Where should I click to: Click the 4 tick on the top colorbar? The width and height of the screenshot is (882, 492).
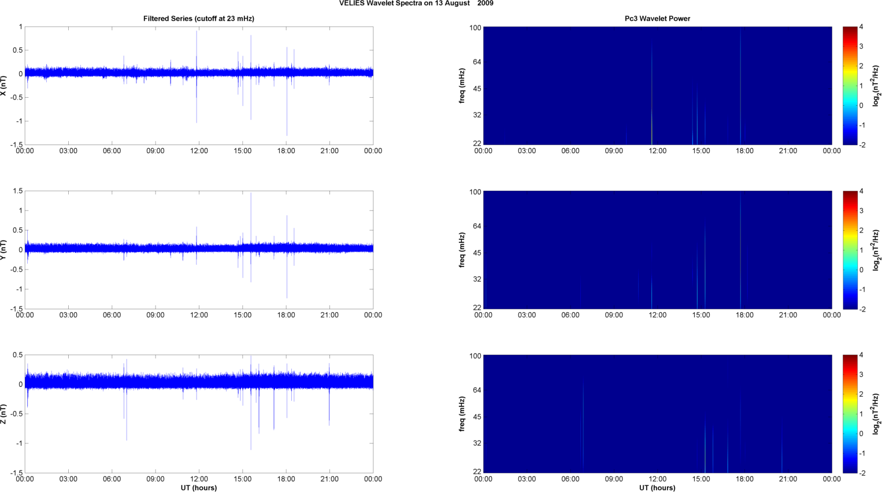click(x=861, y=27)
